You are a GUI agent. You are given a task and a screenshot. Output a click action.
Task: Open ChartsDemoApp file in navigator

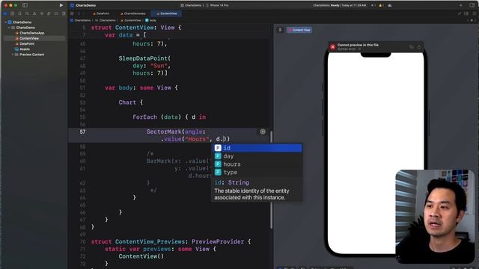30,33
